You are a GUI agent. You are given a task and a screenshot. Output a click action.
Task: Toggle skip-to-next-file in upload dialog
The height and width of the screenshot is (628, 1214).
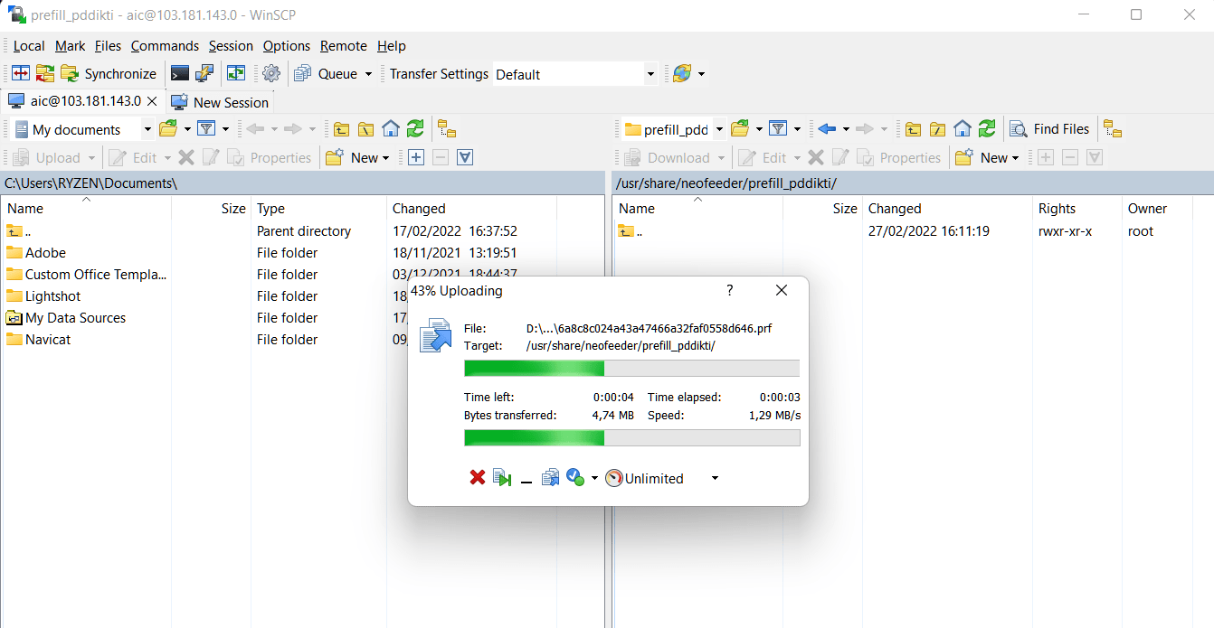502,478
